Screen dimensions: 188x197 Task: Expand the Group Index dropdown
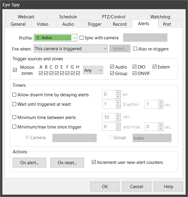coord(152,138)
